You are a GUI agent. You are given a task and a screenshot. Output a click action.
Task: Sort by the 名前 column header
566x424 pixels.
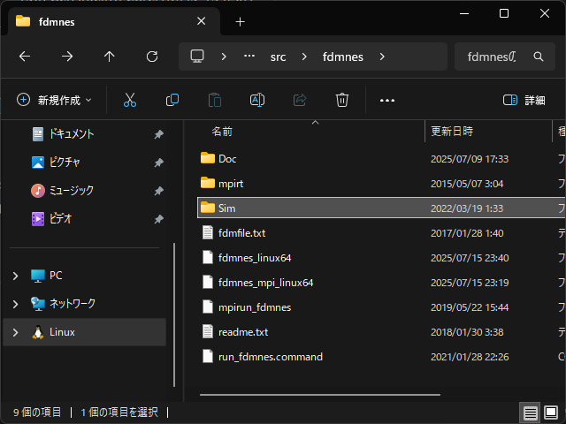point(222,132)
